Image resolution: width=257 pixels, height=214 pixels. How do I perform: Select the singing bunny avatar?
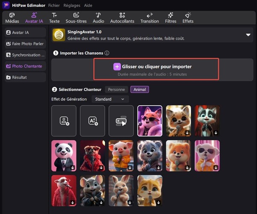coord(121,190)
